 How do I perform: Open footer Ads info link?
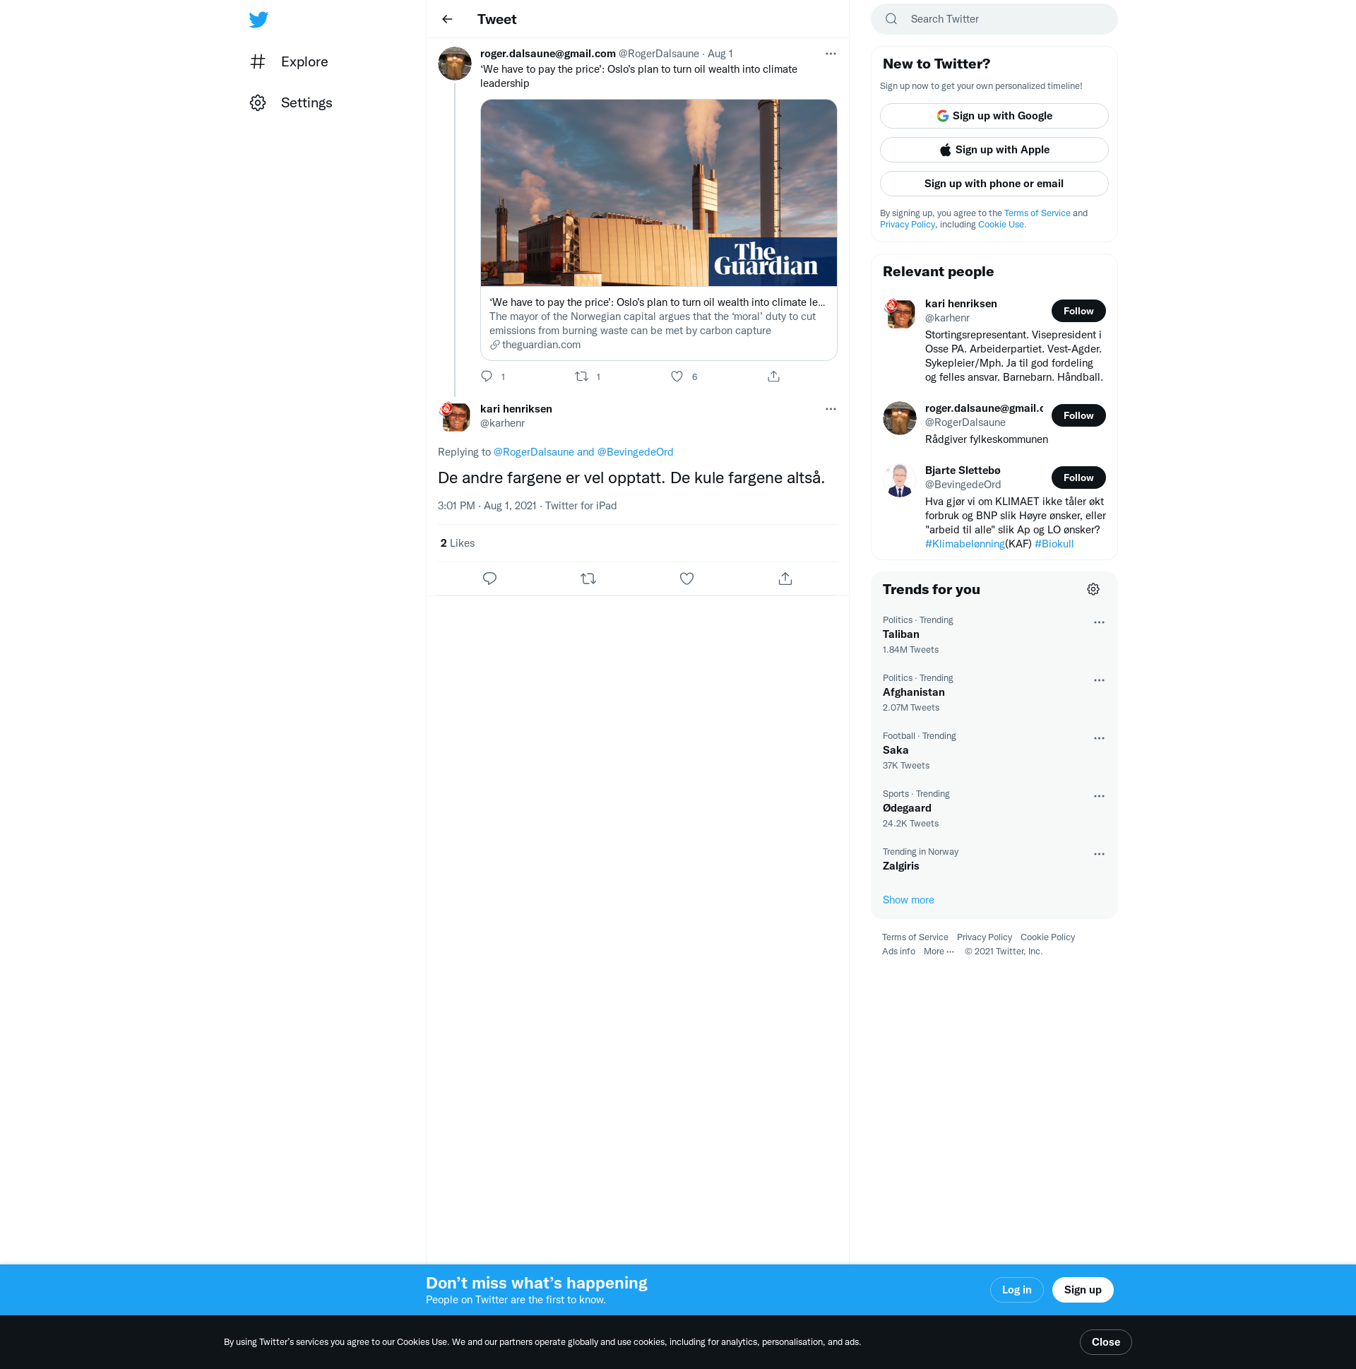(x=898, y=952)
